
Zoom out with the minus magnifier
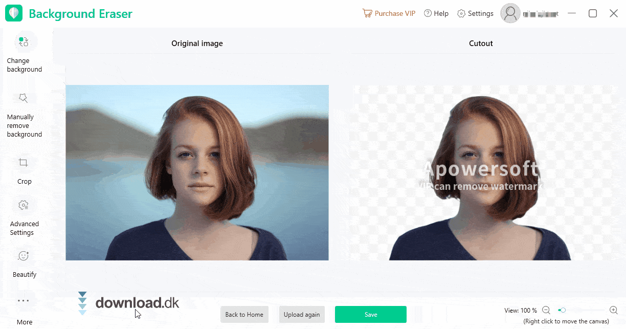click(x=546, y=310)
